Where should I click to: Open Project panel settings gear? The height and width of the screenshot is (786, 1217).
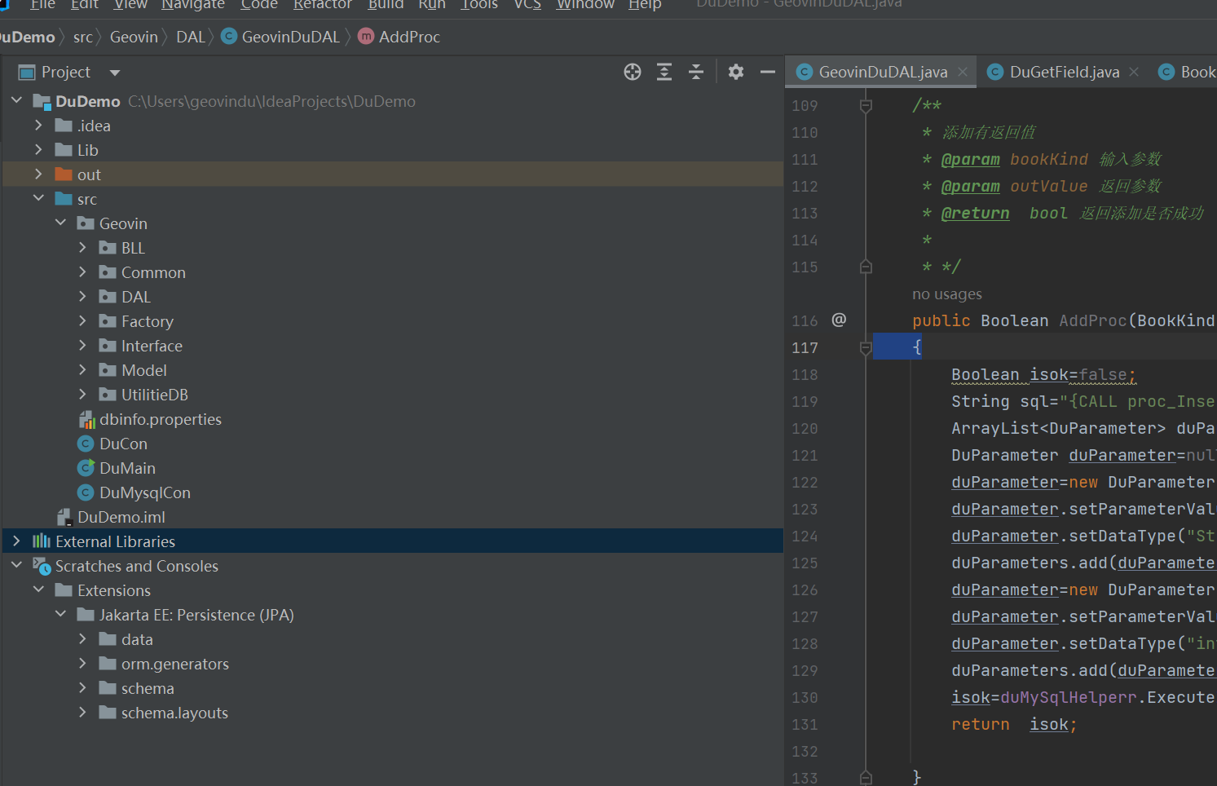(x=736, y=72)
